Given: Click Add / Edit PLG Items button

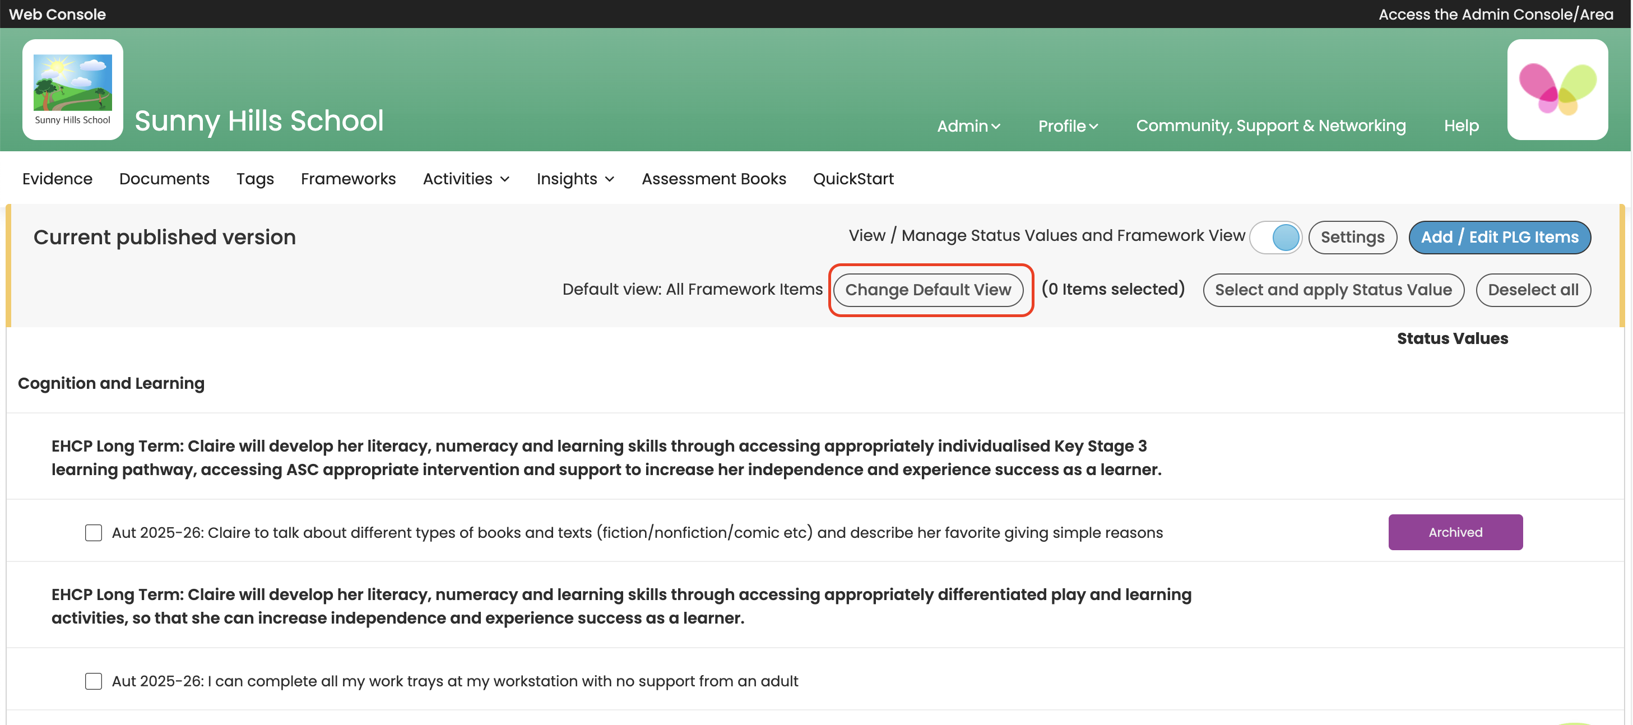Looking at the screenshot, I should point(1499,237).
